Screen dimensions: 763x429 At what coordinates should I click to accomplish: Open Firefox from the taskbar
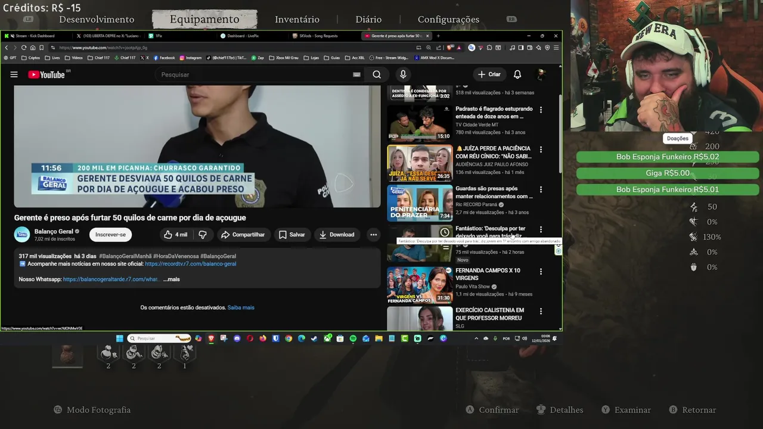(x=263, y=338)
